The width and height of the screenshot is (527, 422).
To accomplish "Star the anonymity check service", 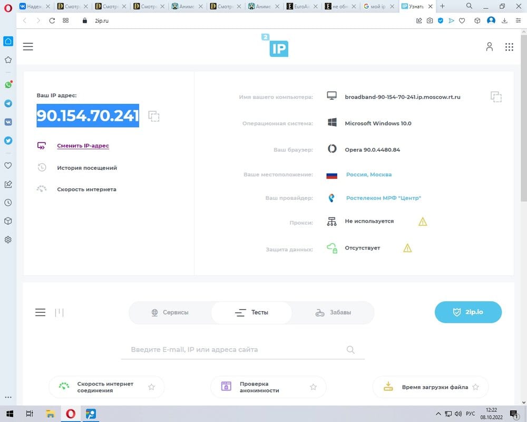I will point(313,387).
